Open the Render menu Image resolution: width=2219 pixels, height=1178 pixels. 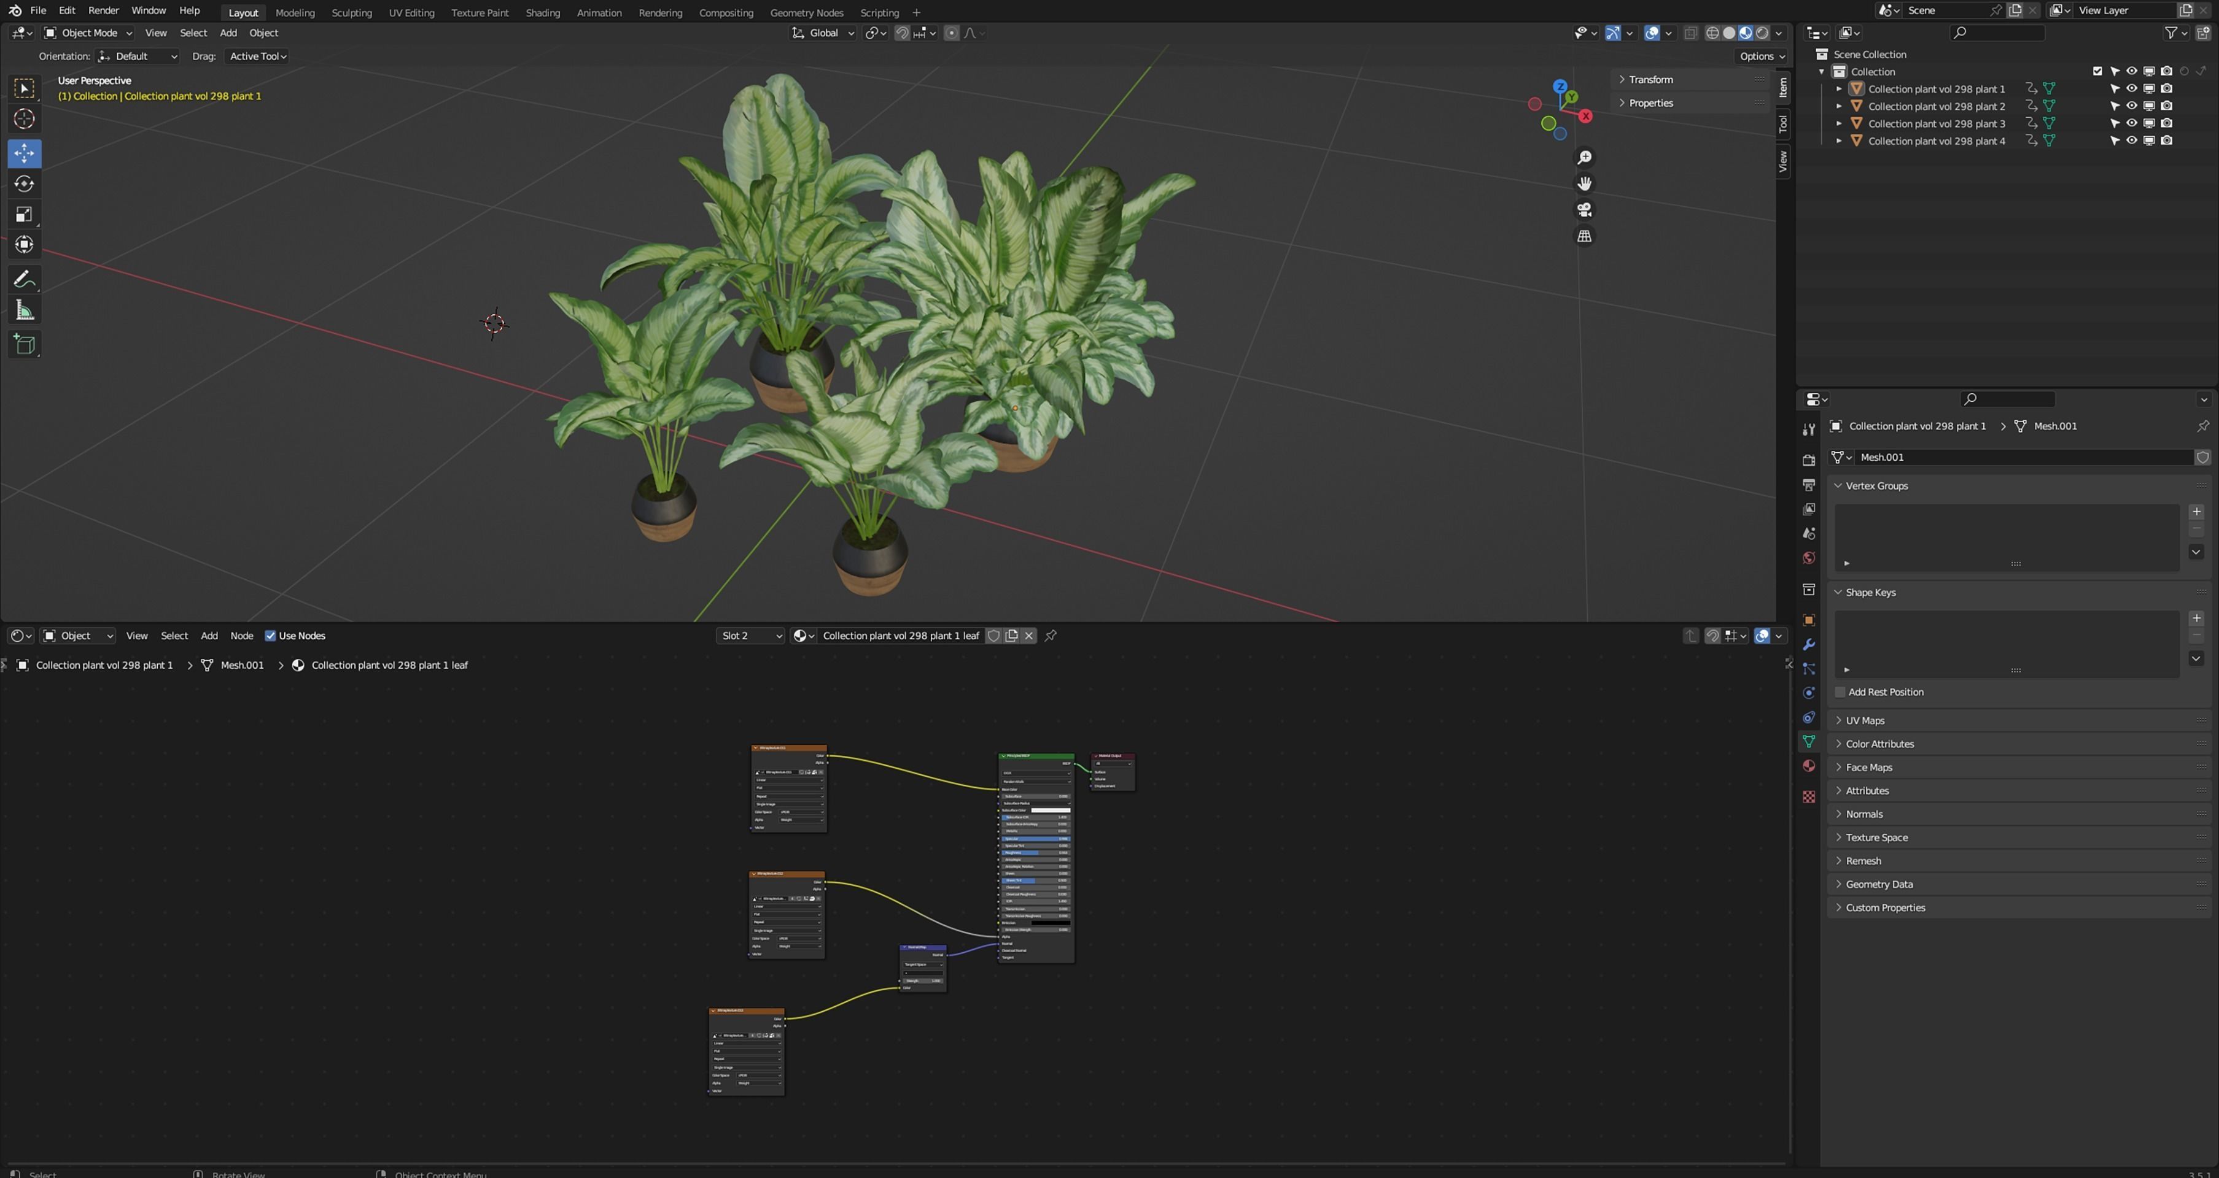coord(103,10)
